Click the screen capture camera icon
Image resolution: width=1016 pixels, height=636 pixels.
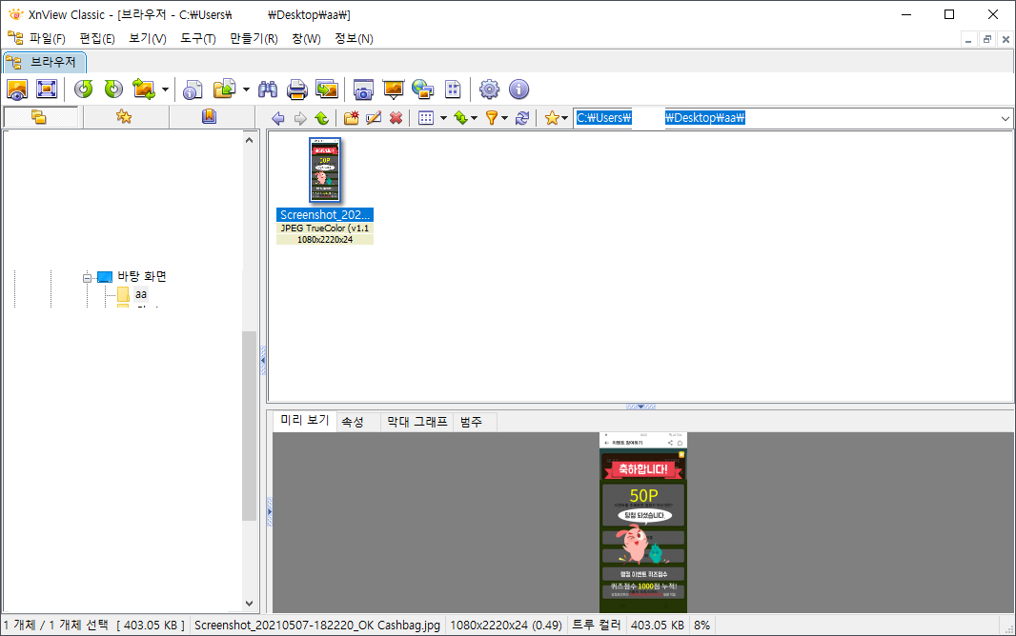tap(363, 89)
